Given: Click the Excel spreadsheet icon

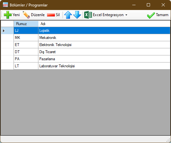Looking at the screenshot, I should tap(88, 15).
